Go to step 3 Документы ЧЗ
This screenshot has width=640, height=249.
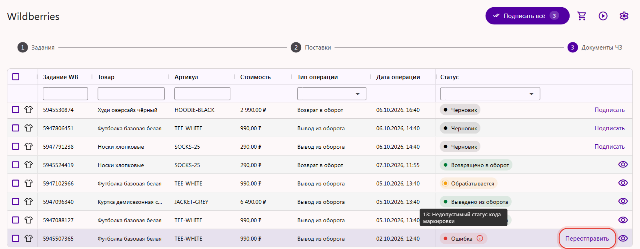click(x=595, y=48)
